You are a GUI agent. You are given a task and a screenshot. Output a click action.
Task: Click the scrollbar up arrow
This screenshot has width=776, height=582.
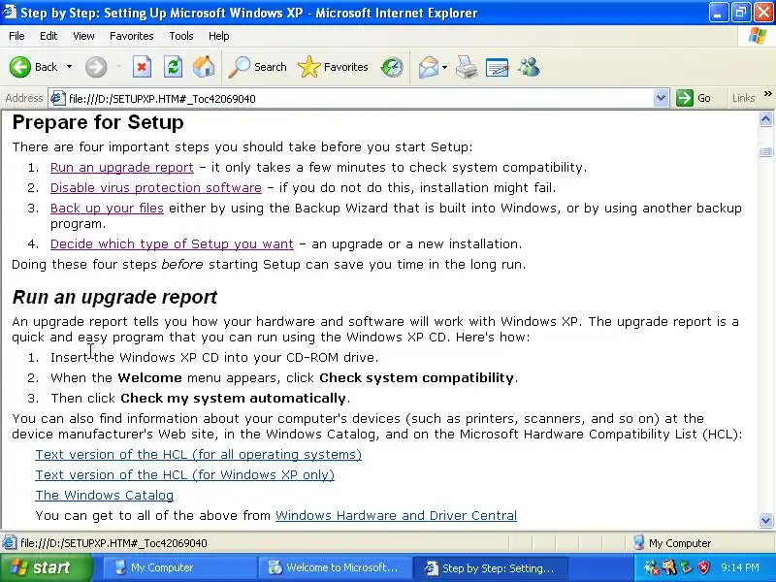(765, 118)
